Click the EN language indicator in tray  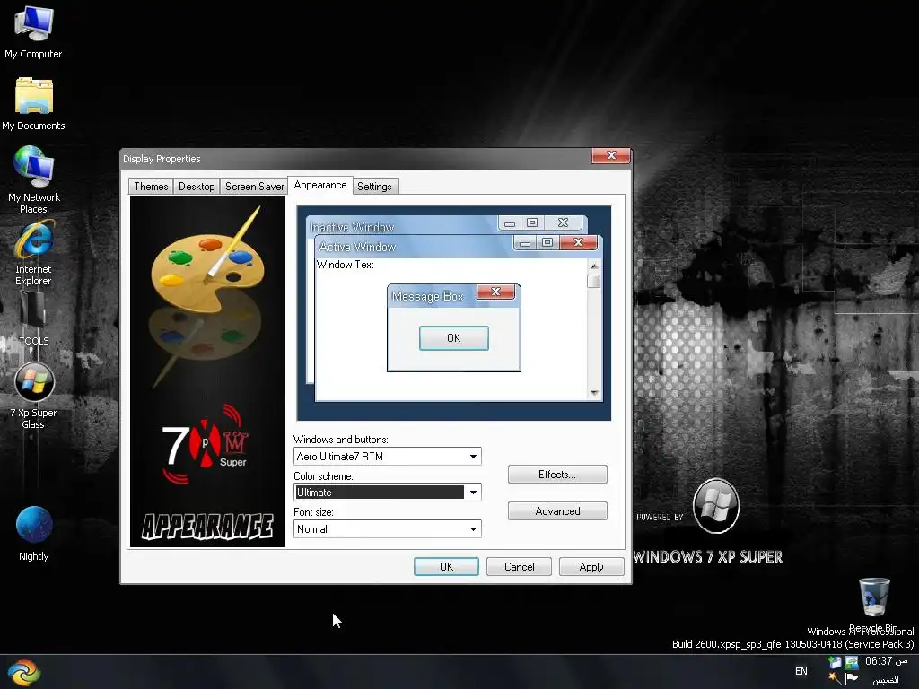click(801, 671)
